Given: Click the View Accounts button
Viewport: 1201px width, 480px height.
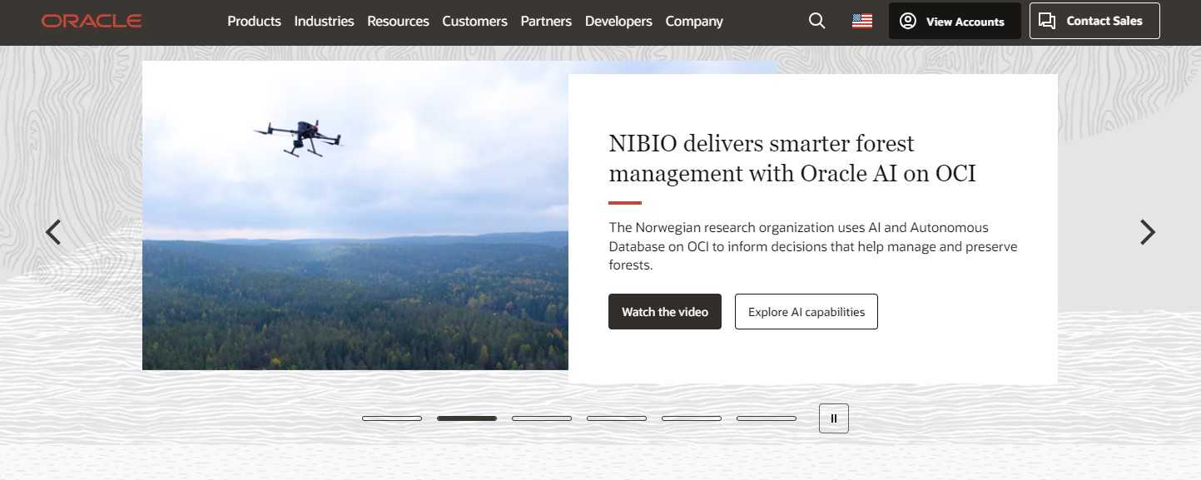Looking at the screenshot, I should coord(955,21).
